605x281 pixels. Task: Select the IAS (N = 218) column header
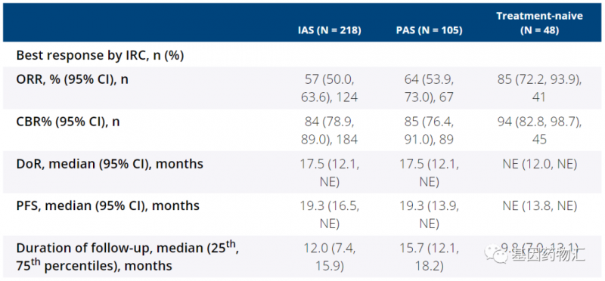329,30
